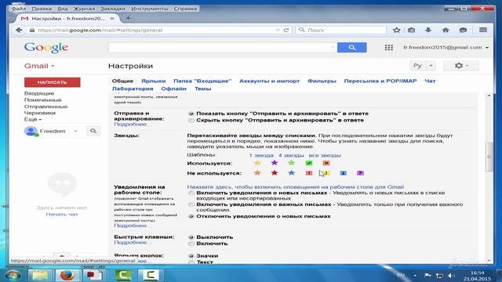This screenshot has height=282, width=502.
Task: Go to the Firefox home page icon
Action: 446,30
